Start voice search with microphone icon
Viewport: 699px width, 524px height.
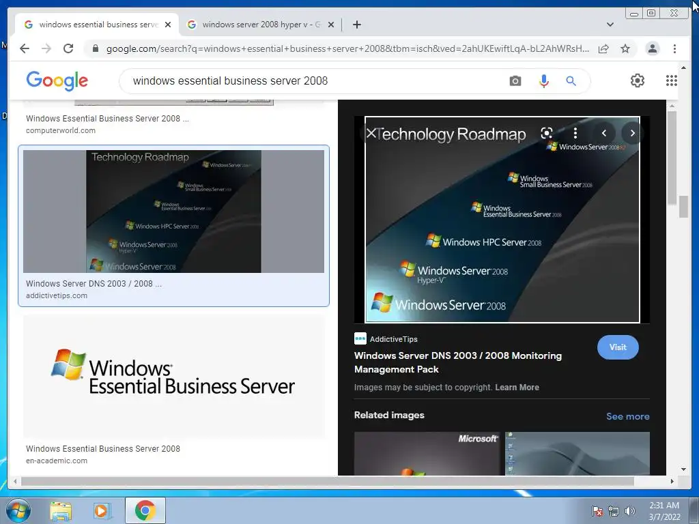click(x=543, y=81)
